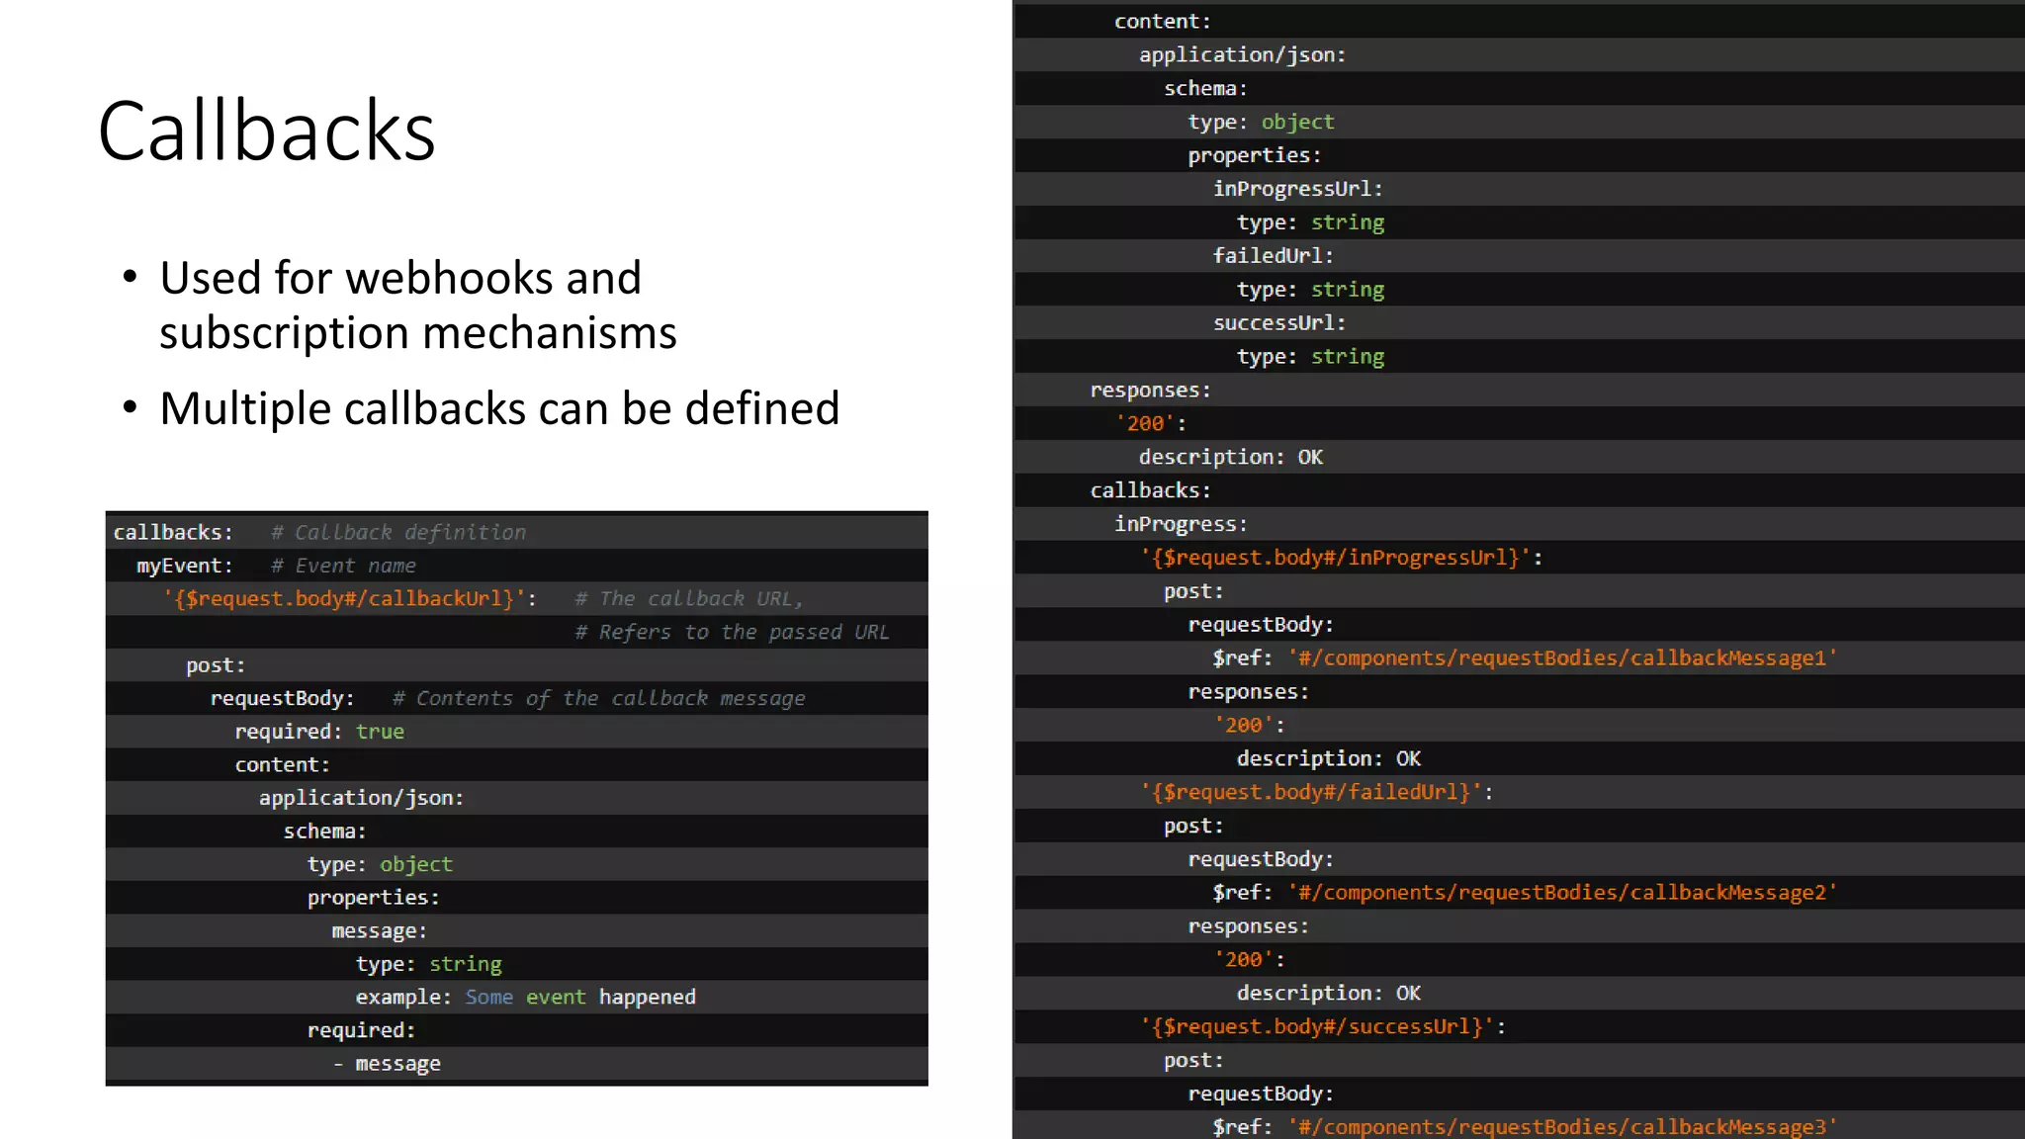Click the '{$request.body#/successUrl}' key

[1316, 1026]
